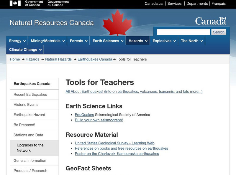
Task: Expand the Explosives menu
Action: point(164,41)
